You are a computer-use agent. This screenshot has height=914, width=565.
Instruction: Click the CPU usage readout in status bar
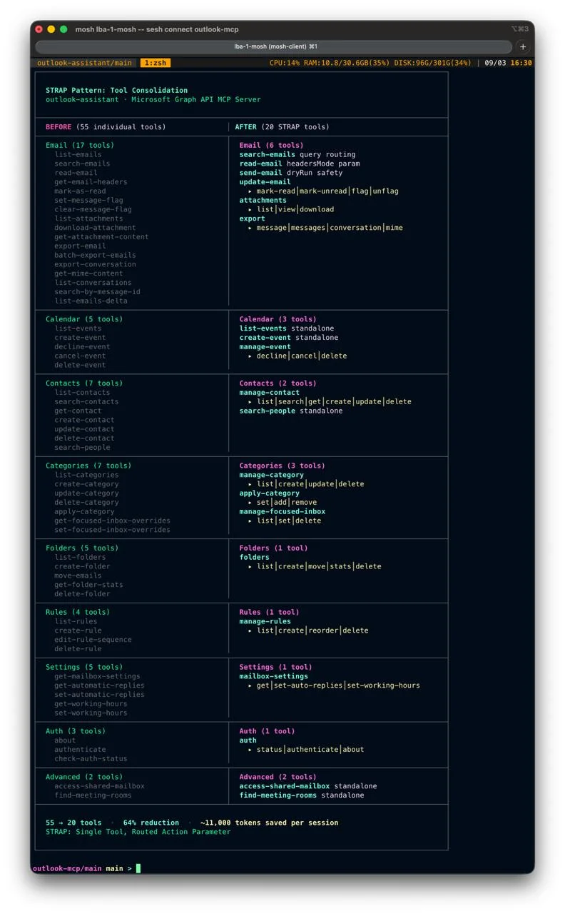point(284,63)
